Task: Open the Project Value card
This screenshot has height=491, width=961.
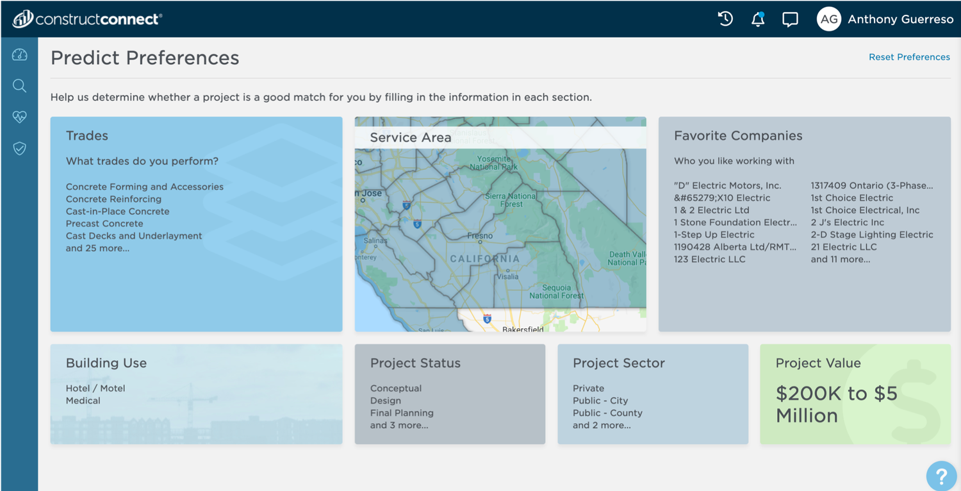Action: pos(855,394)
